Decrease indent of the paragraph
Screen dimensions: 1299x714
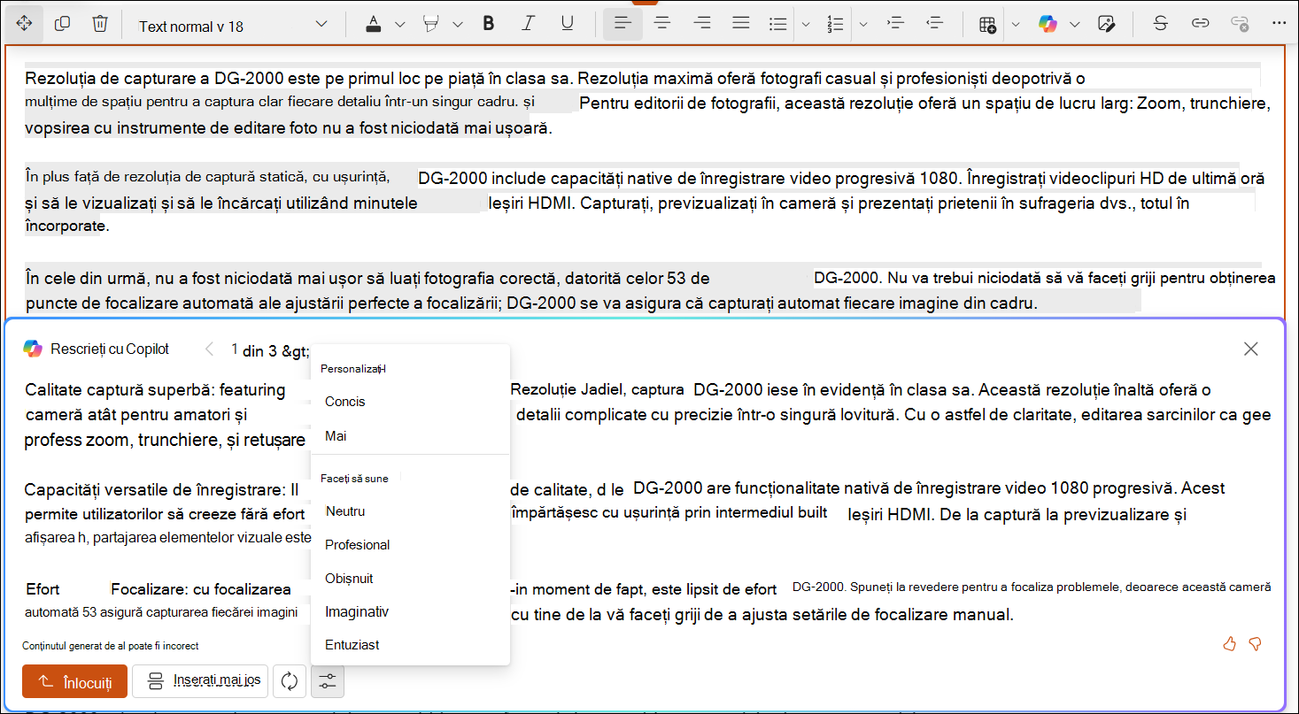934,24
